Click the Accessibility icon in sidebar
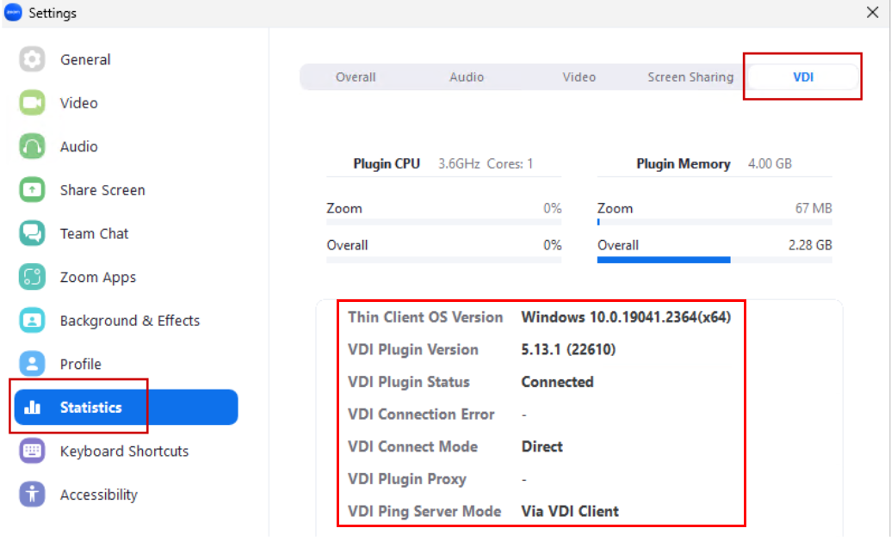891x553 pixels. pyautogui.click(x=31, y=495)
